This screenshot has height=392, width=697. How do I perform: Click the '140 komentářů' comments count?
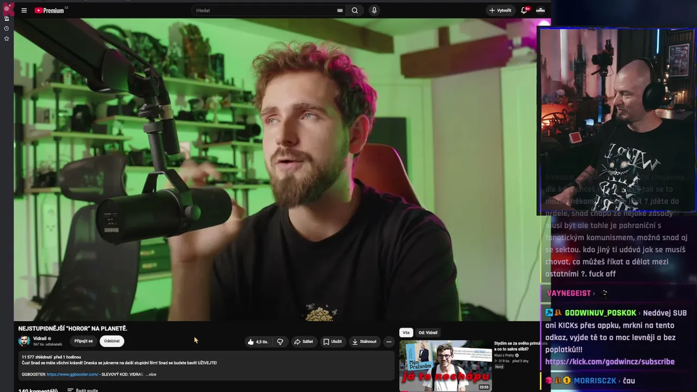38,390
